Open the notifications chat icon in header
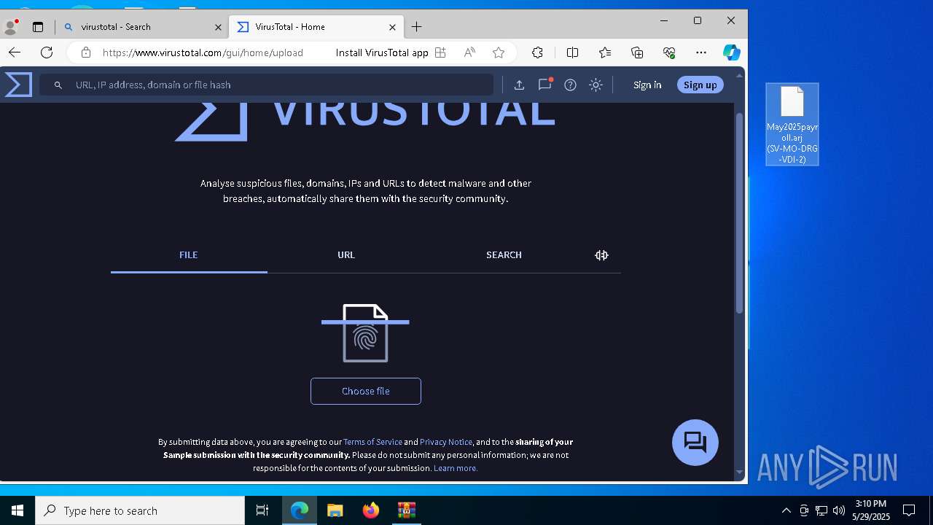 pyautogui.click(x=544, y=85)
